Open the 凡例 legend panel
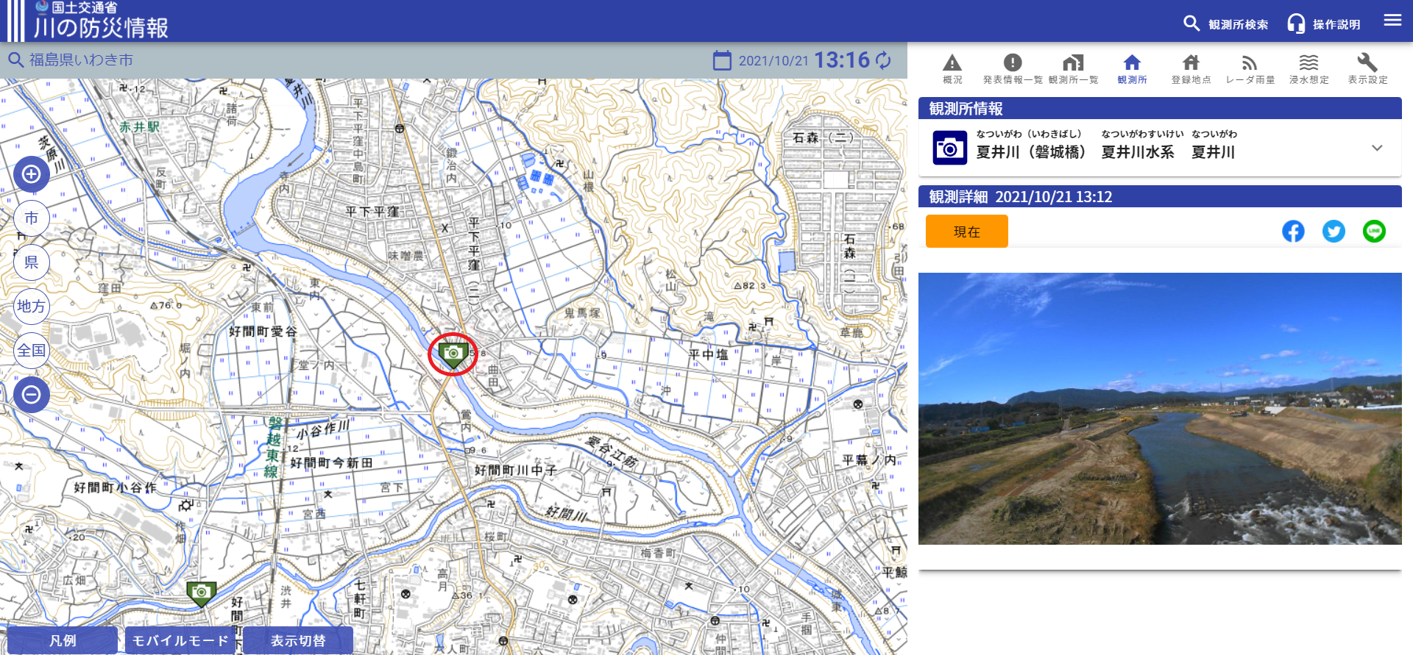This screenshot has height=655, width=1413. point(63,640)
